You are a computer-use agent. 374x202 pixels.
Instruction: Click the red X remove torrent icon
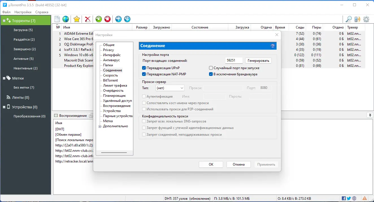(x=88, y=19)
